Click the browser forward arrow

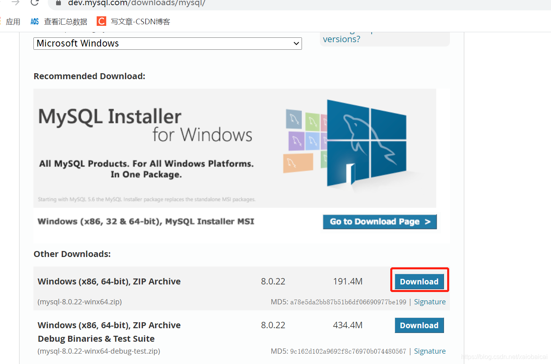pyautogui.click(x=16, y=2)
